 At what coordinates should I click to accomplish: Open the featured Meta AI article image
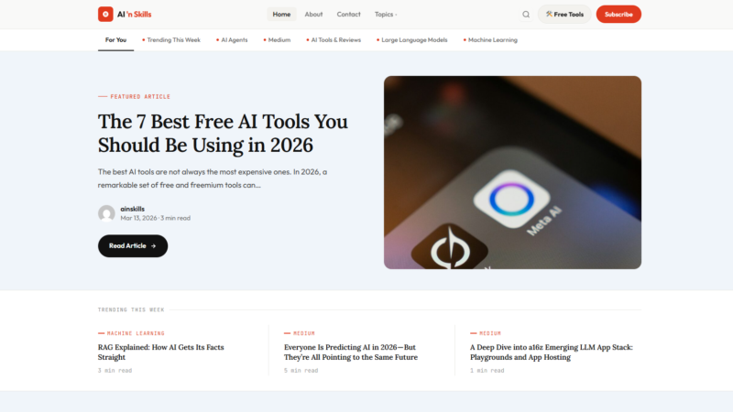point(512,172)
